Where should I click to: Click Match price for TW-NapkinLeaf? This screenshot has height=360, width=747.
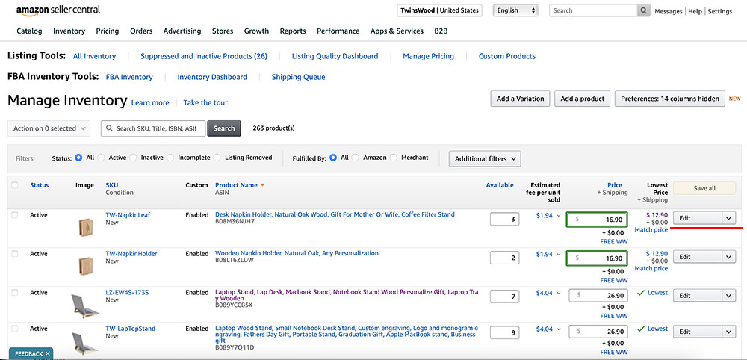651,230
